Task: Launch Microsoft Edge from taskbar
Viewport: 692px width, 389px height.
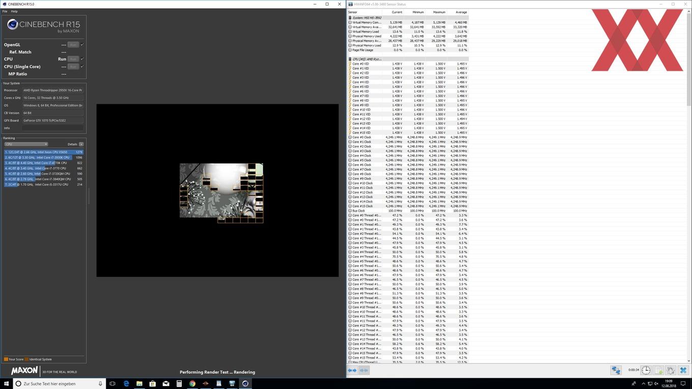Action: pyautogui.click(x=126, y=383)
